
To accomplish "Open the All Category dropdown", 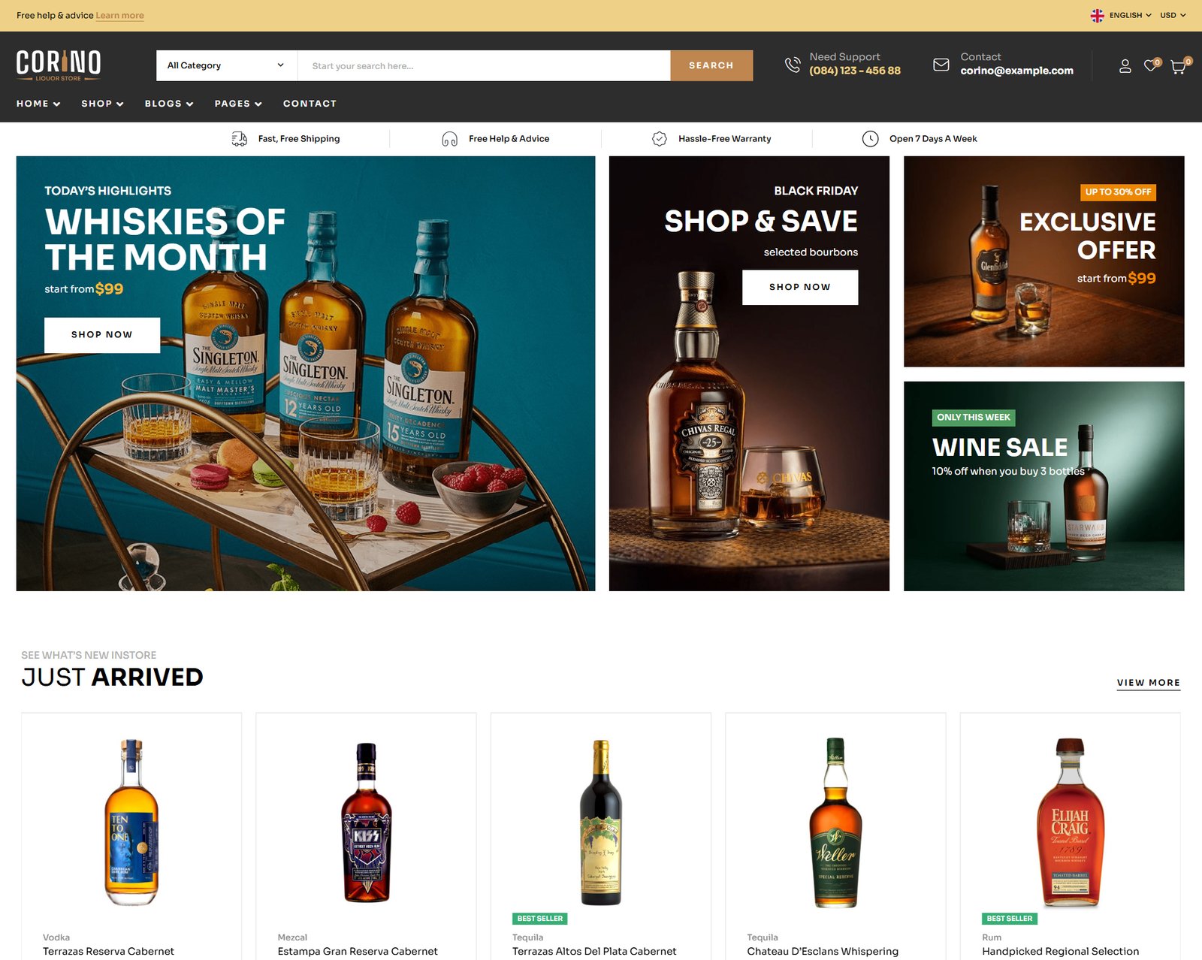I will [227, 65].
